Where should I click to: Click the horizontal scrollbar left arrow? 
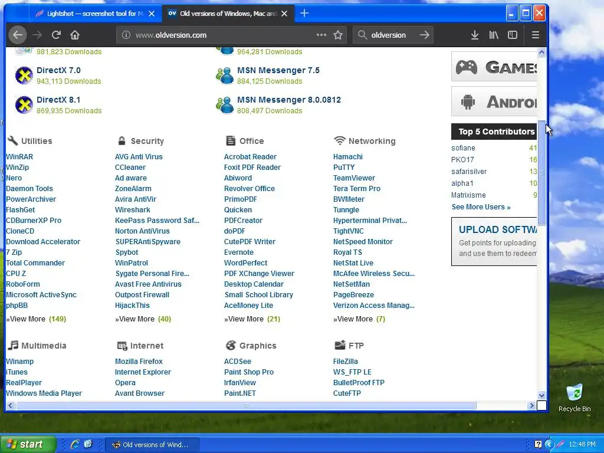[11, 405]
